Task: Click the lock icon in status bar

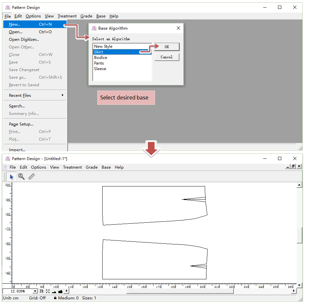Action: (x=55, y=298)
